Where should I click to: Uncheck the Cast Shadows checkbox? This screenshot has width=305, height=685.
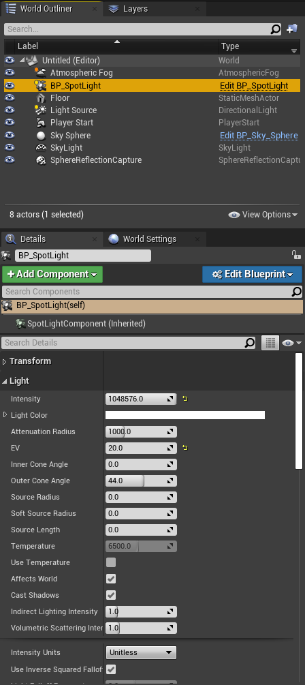point(111,595)
